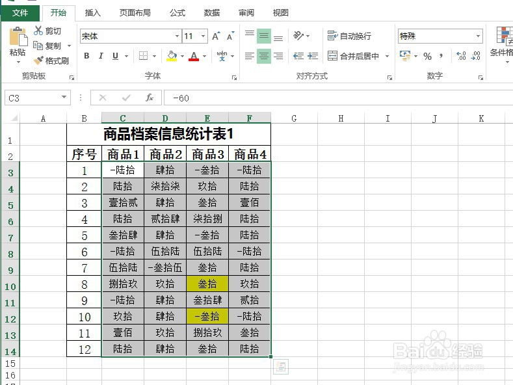This screenshot has width=513, height=385.
Task: Toggle middle vertical alignment
Action: click(x=264, y=36)
